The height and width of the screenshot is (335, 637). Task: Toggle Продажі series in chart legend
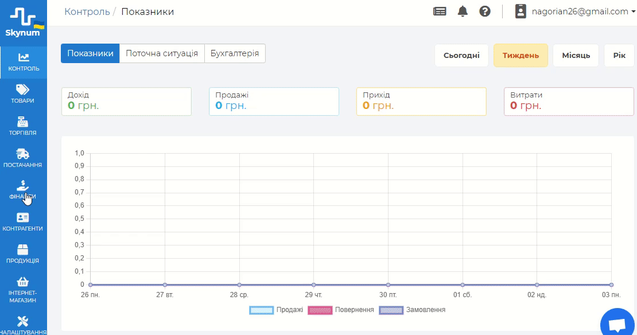coord(277,310)
